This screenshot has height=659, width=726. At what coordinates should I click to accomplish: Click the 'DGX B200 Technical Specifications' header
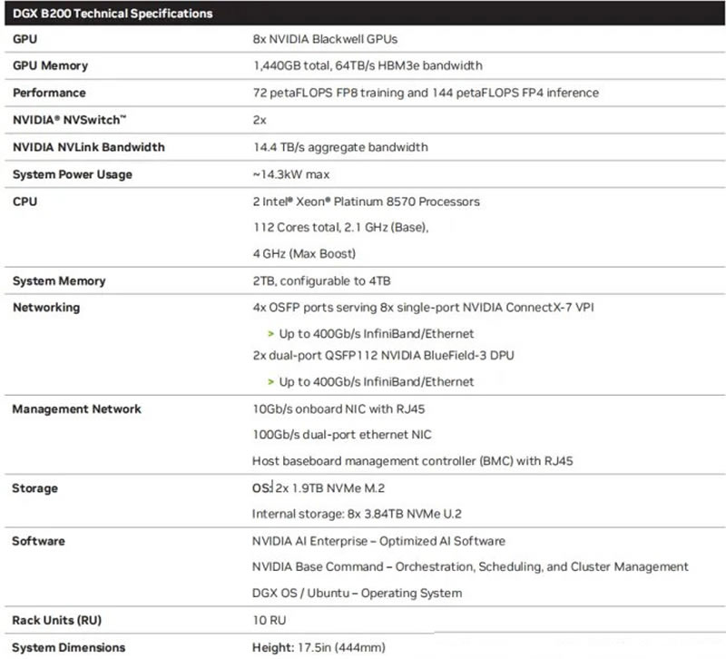113,14
